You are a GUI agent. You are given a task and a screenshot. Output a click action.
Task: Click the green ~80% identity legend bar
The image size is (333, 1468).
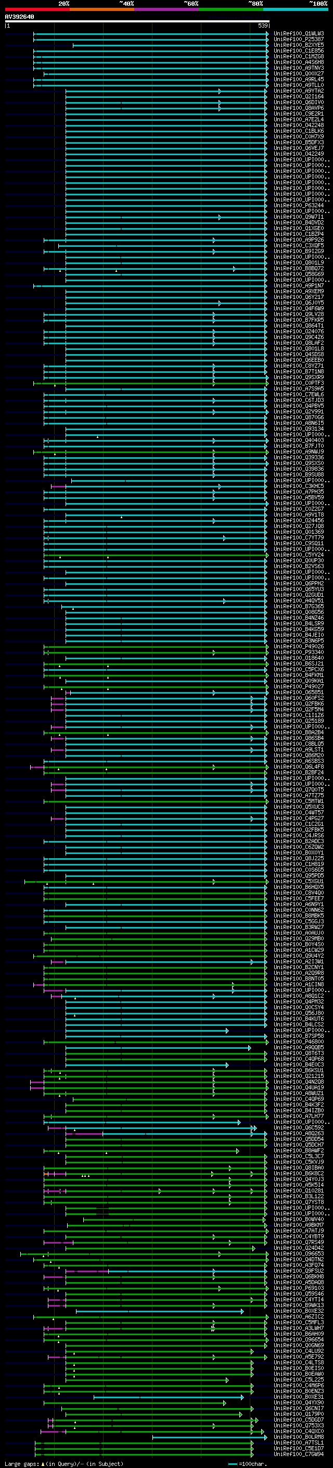231,10
